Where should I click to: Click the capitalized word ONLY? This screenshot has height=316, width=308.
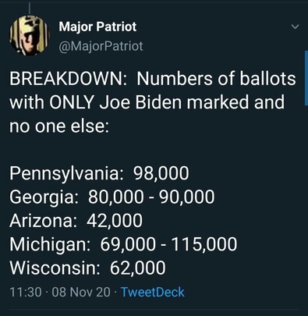(x=72, y=102)
